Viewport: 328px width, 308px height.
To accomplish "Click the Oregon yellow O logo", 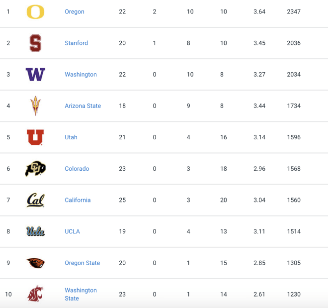I will click(x=35, y=12).
